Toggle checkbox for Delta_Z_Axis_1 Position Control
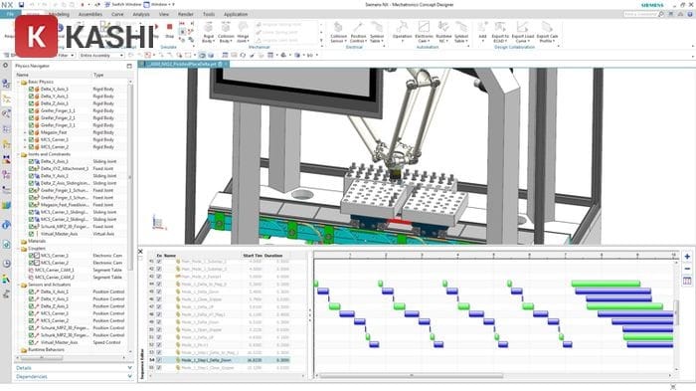The width and height of the screenshot is (696, 391). pyautogui.click(x=31, y=306)
